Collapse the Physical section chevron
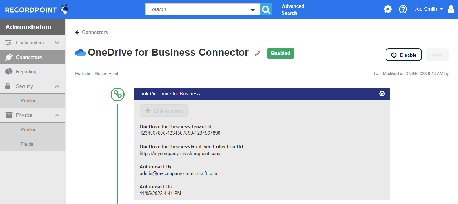Image resolution: width=458 pixels, height=204 pixels. pyautogui.click(x=57, y=115)
